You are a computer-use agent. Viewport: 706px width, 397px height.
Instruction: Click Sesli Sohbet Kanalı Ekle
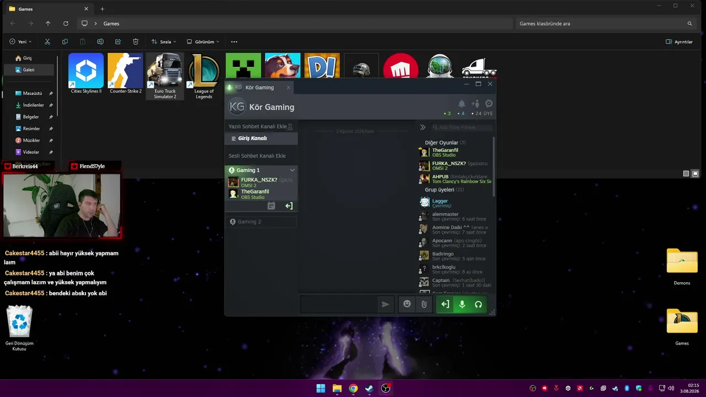257,155
